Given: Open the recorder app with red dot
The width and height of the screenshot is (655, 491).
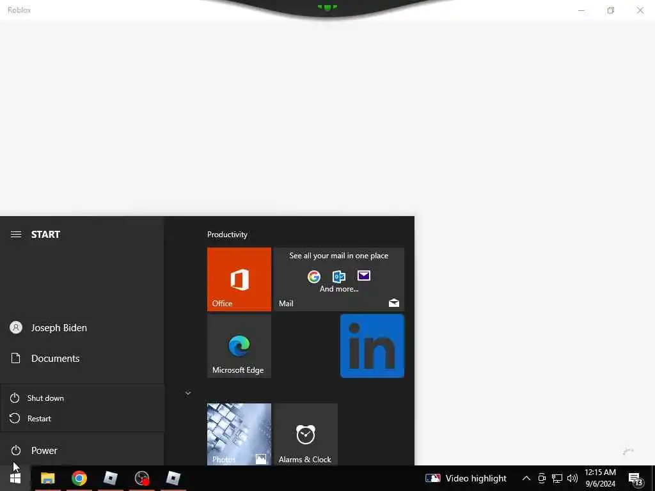Looking at the screenshot, I should 142,478.
